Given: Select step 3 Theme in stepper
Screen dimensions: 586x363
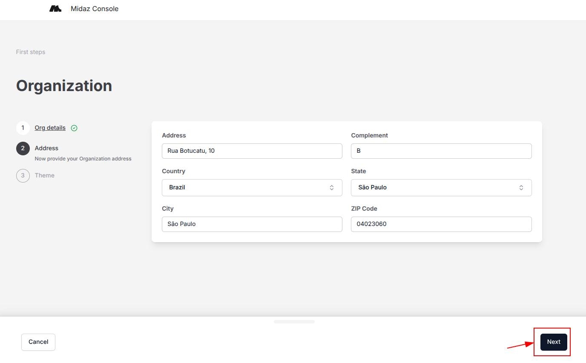Looking at the screenshot, I should pos(45,175).
